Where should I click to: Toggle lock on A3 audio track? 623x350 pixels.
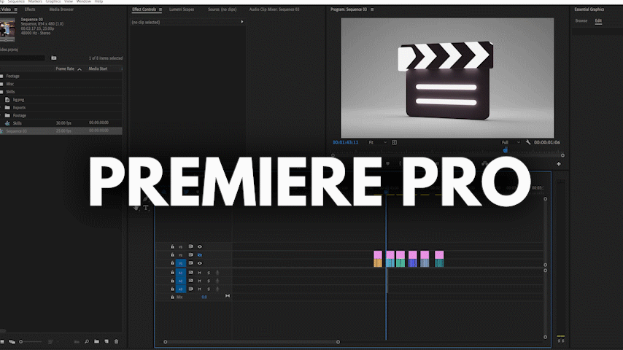tap(172, 289)
